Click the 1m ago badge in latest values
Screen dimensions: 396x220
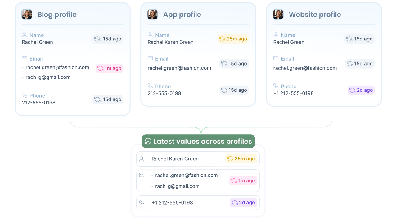[243, 181]
